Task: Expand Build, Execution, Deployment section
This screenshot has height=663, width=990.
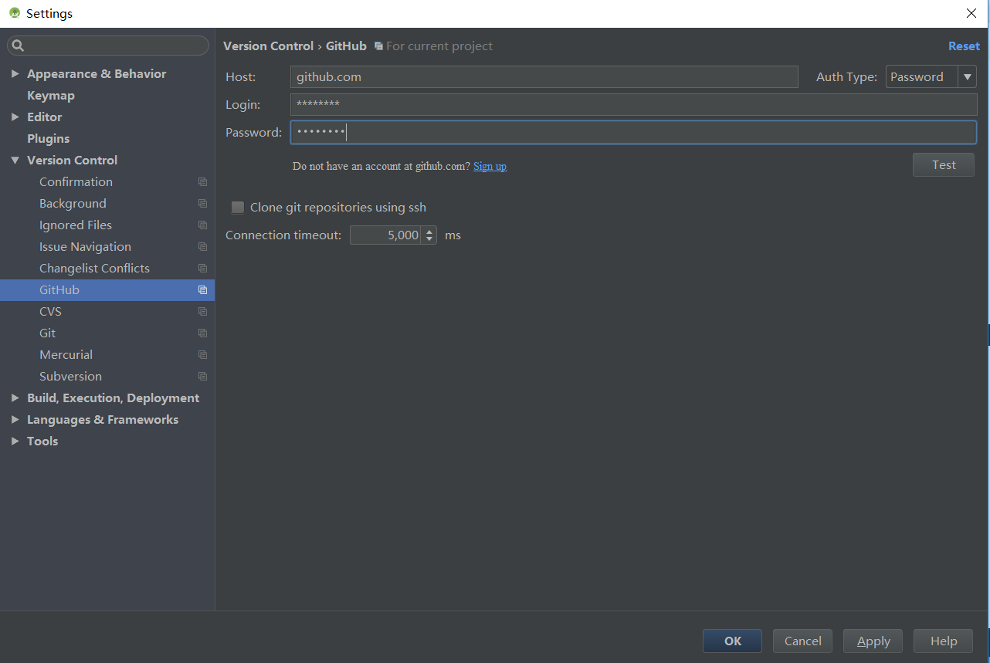Action: click(15, 398)
